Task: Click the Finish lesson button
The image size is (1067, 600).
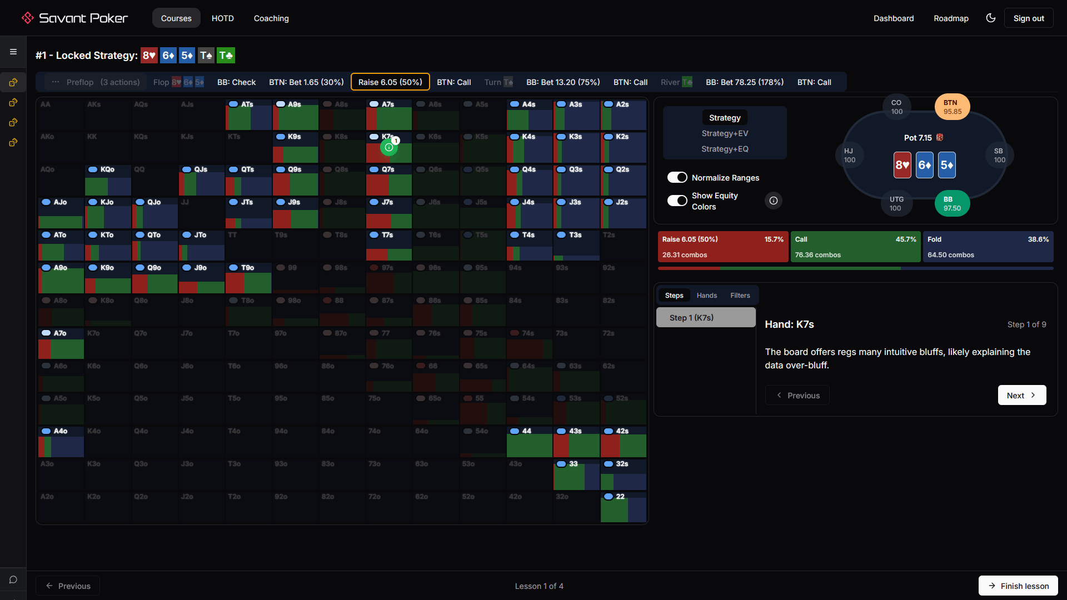Action: (x=1018, y=586)
